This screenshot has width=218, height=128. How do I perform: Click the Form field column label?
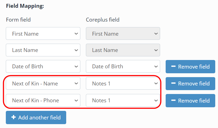18,20
